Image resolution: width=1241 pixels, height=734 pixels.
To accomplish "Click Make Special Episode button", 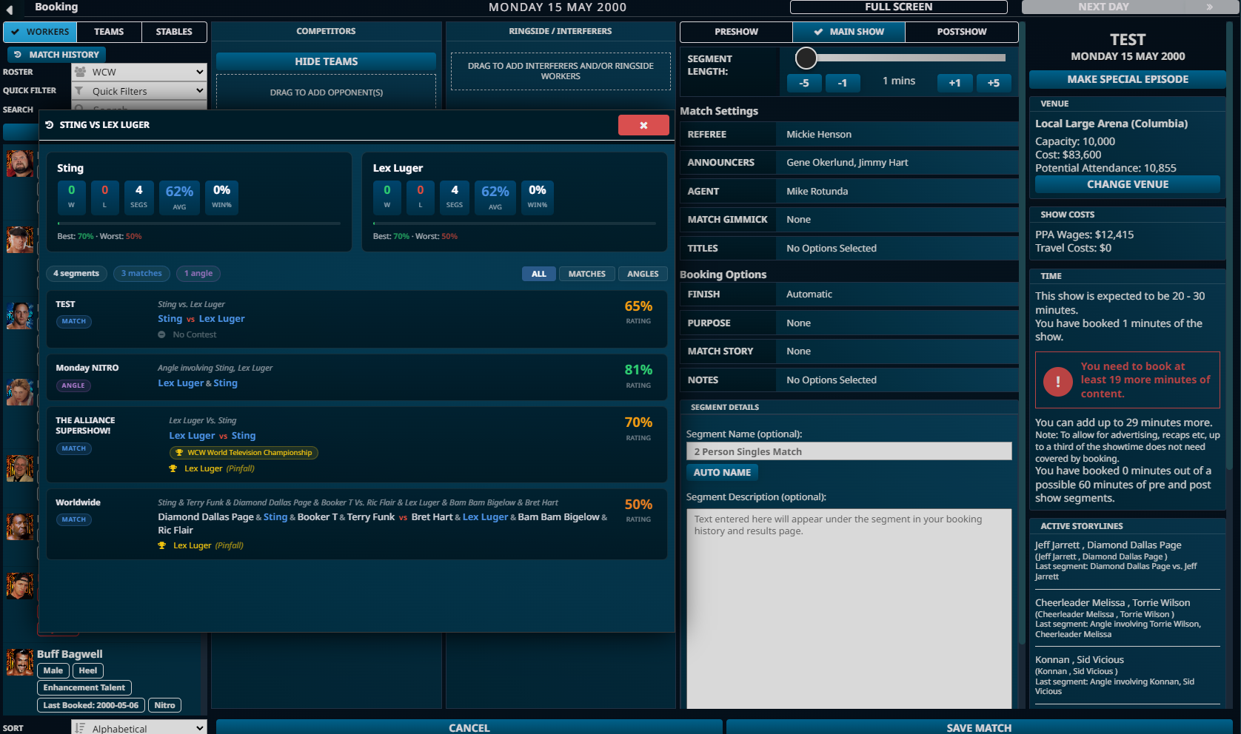I will click(x=1128, y=79).
